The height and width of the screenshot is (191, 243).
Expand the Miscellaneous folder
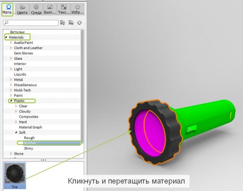click(x=11, y=85)
